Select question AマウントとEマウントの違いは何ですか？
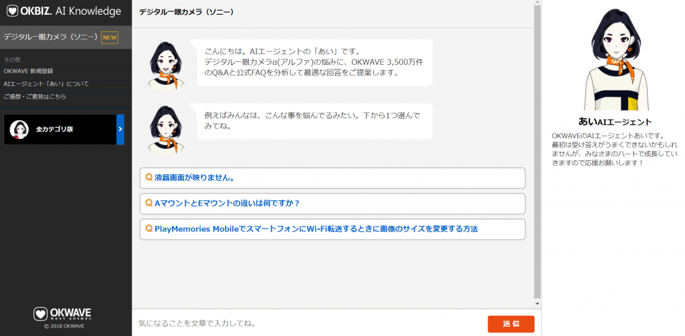The image size is (685, 336). (332, 204)
